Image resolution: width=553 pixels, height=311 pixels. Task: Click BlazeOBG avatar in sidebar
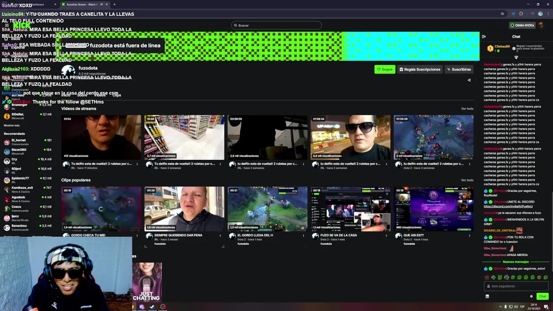coord(7,152)
